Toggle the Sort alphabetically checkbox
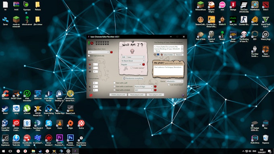 [89, 56]
